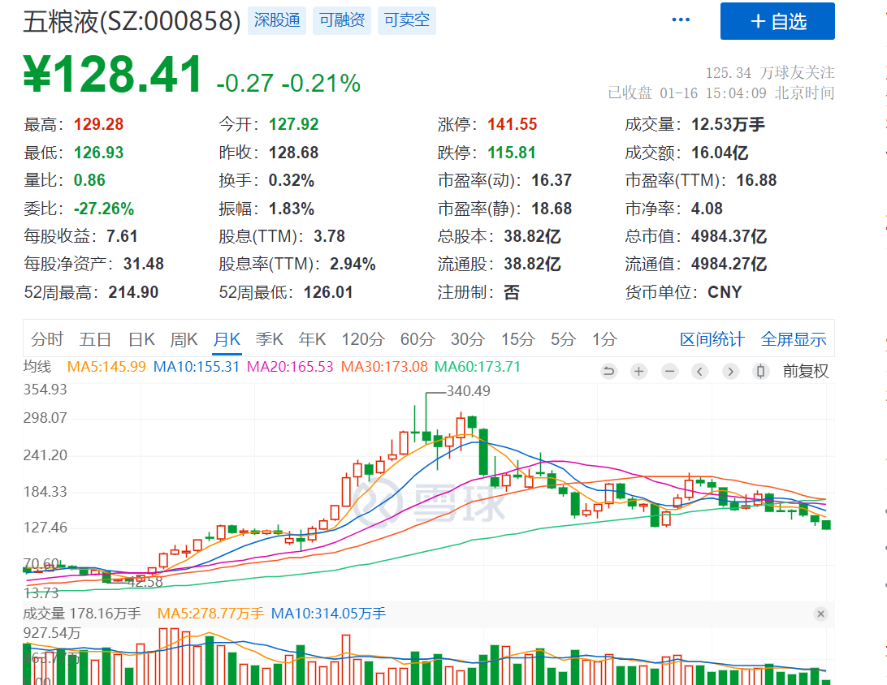Add stock to watchlist with 自选 button
Image resolution: width=887 pixels, height=685 pixels.
pyautogui.click(x=777, y=21)
